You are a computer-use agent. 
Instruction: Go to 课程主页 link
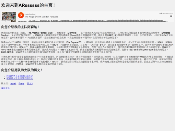pyautogui.click(x=6, y=88)
